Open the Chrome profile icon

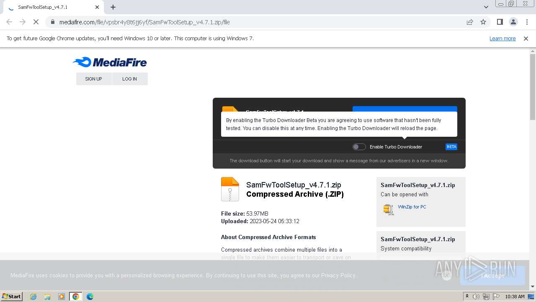pos(513,22)
